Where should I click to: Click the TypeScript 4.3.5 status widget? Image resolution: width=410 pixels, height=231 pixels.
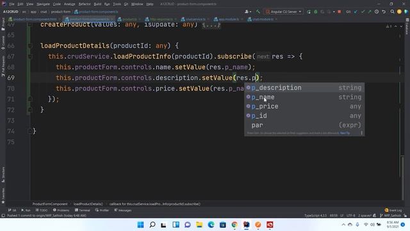(x=315, y=216)
